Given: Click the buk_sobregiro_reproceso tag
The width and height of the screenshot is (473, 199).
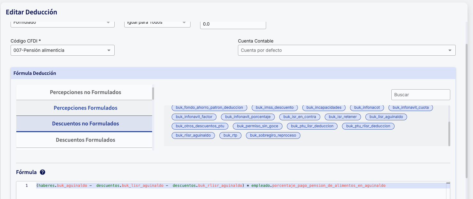Looking at the screenshot, I should point(273,135).
